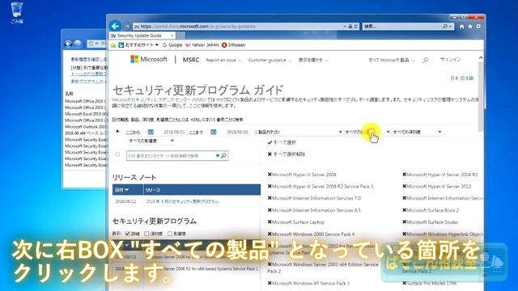The image size is (518, 291).
Task: Expand the 表示を増やす menu
Action: [x=313, y=61]
